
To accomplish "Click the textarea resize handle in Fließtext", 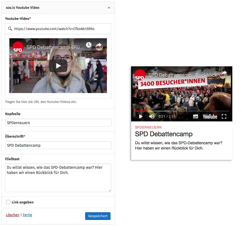I will 110,190.
